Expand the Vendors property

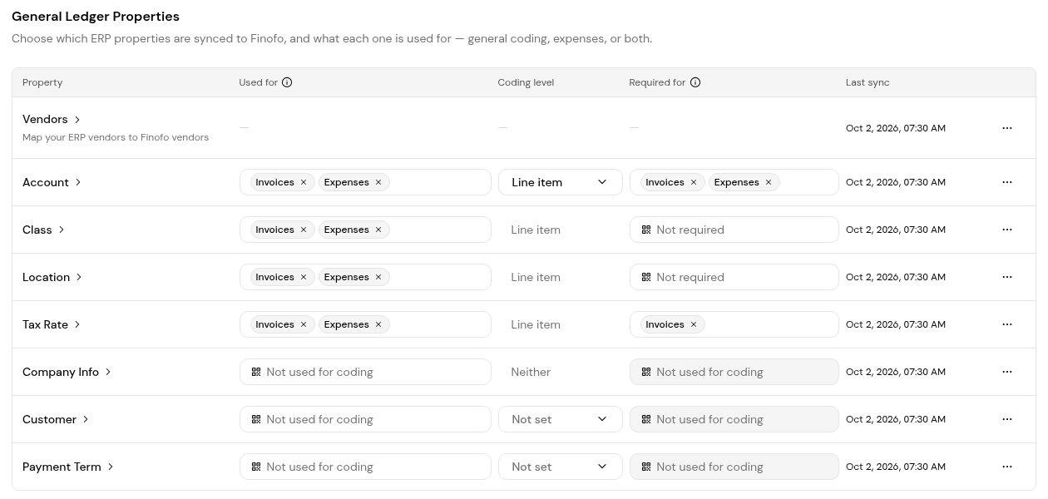77,120
